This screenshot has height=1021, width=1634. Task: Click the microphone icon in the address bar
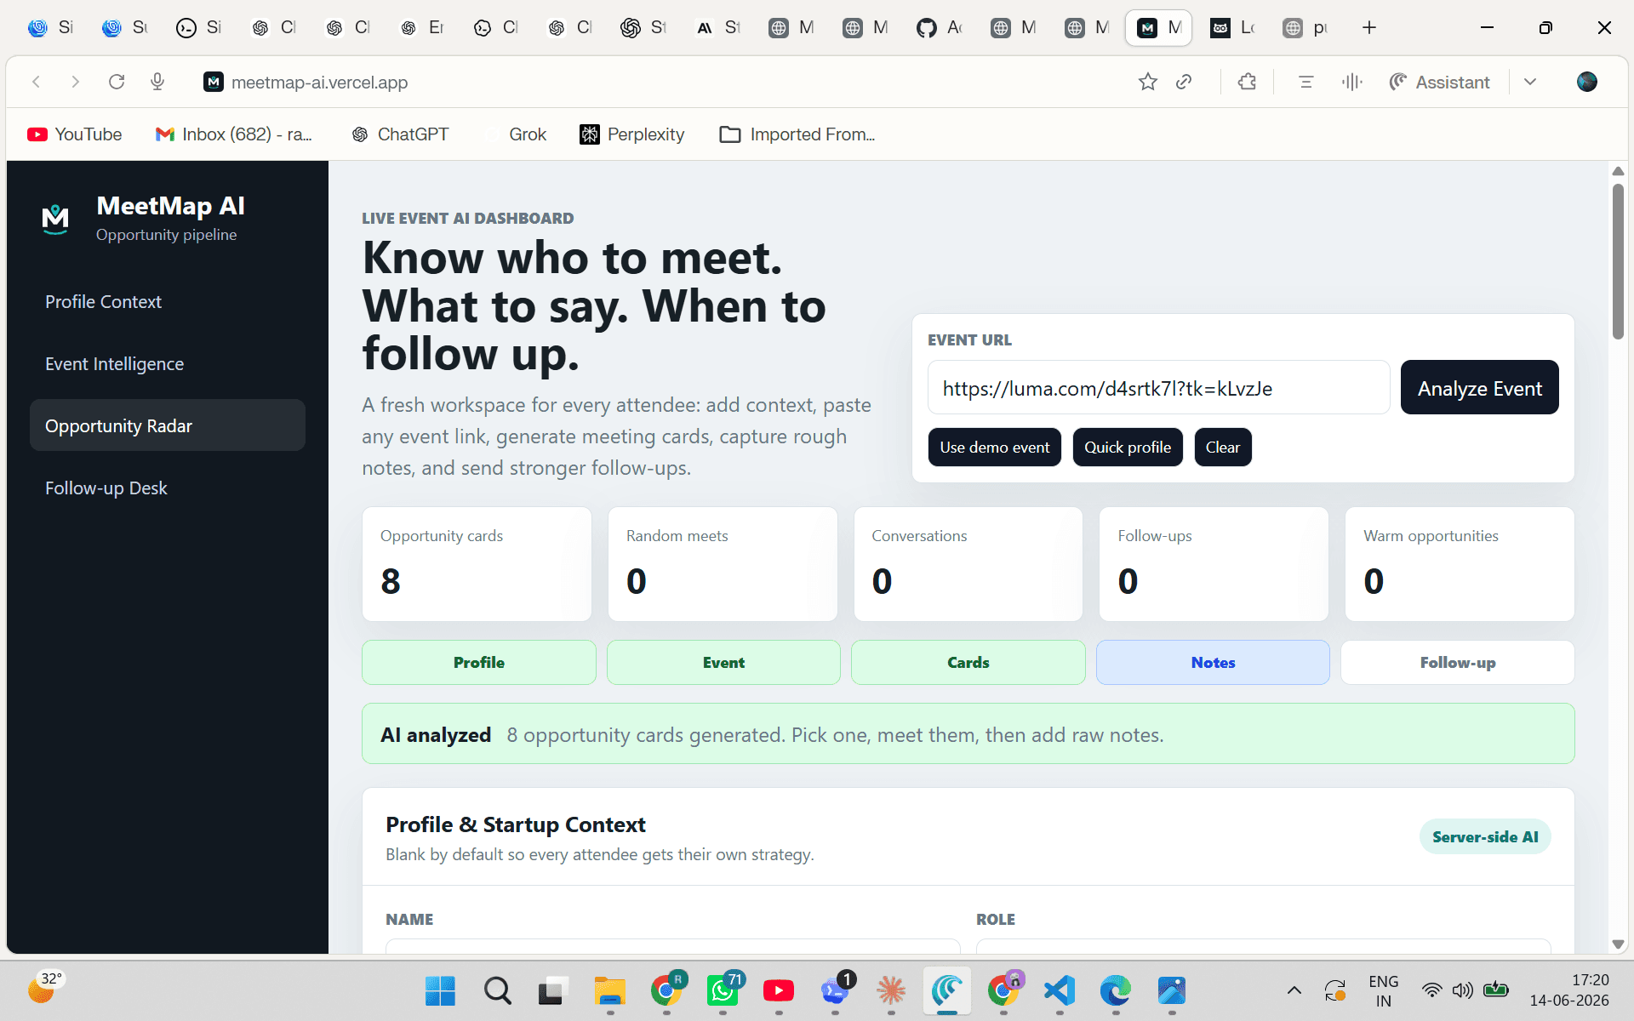tap(157, 82)
